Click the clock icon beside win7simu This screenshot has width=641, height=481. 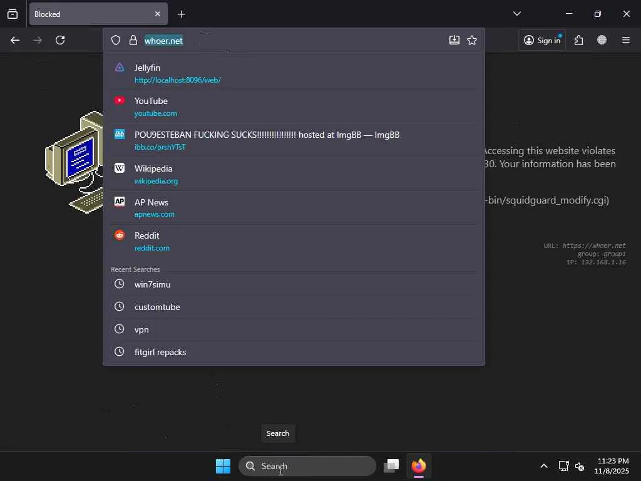point(119,284)
